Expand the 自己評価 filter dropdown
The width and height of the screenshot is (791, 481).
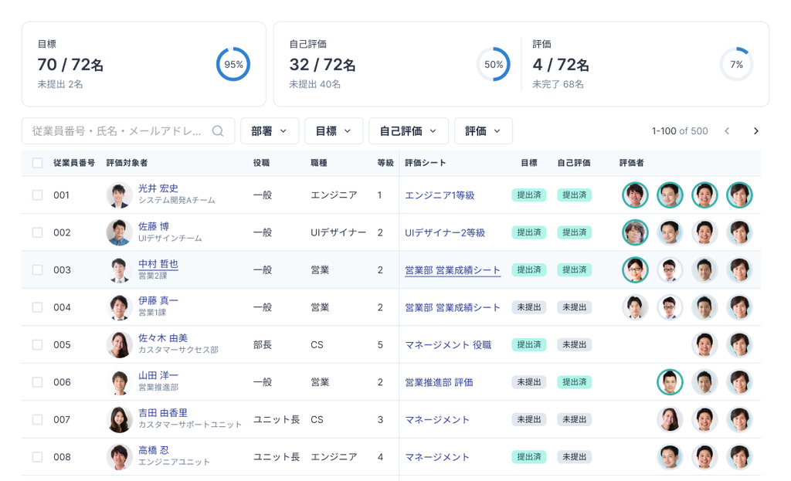pos(408,131)
